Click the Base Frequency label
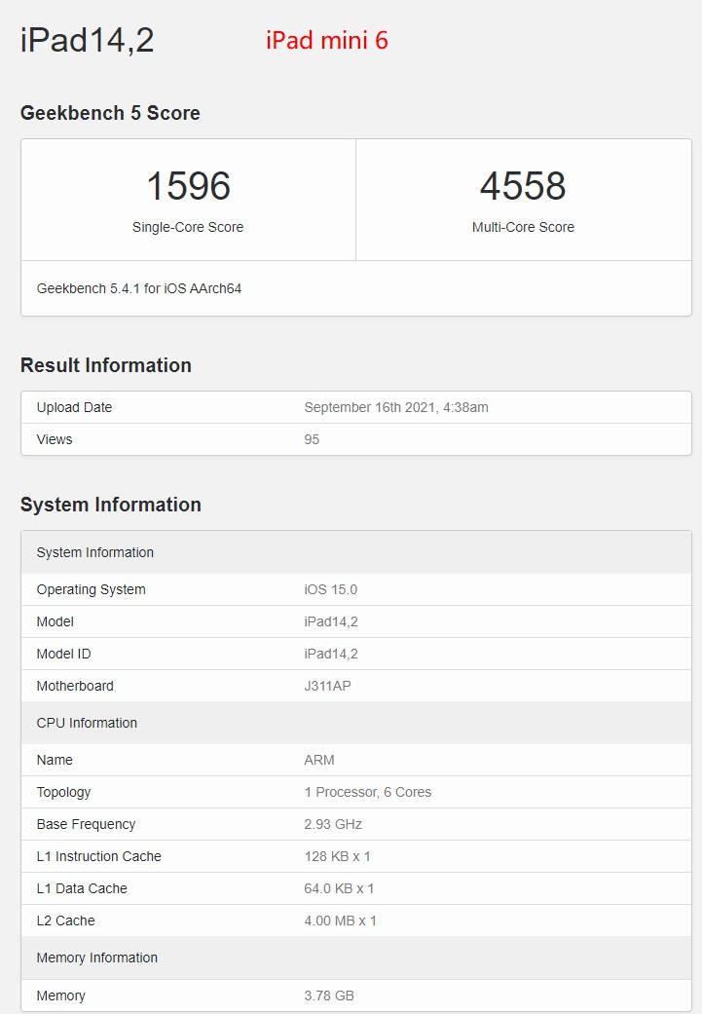 pyautogui.click(x=86, y=824)
